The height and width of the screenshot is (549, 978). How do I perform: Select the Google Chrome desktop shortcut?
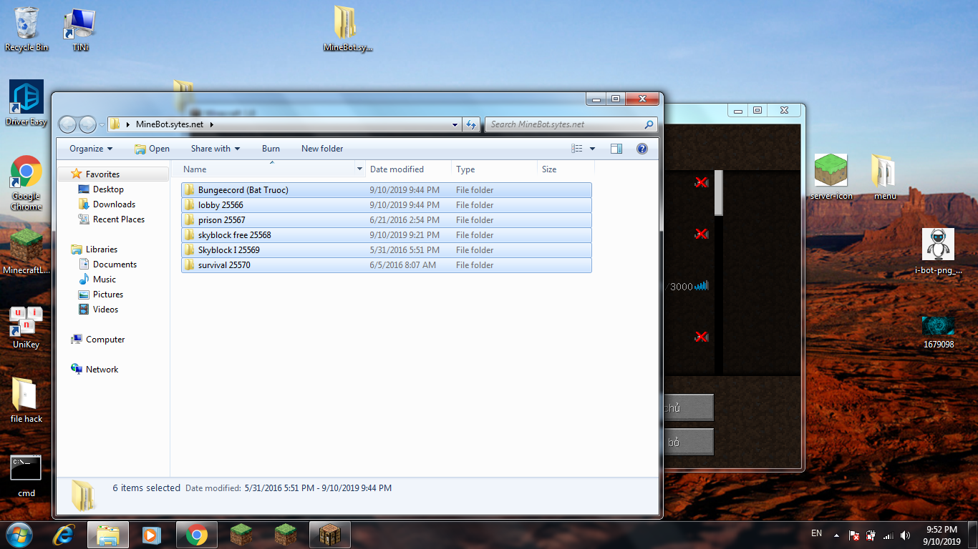tap(26, 183)
